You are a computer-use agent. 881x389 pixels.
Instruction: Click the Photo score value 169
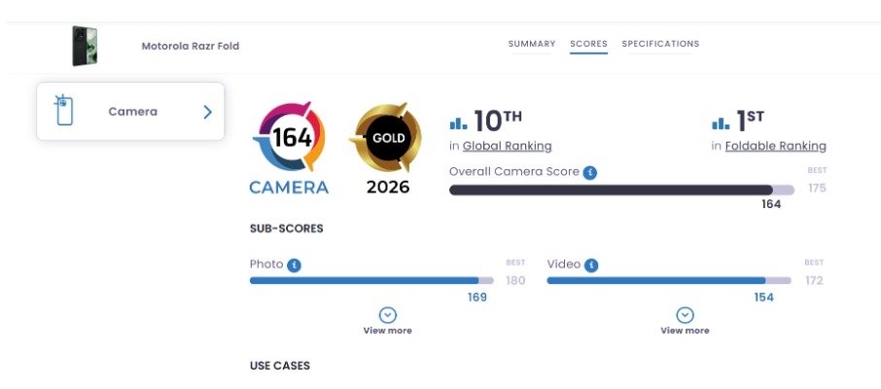(x=477, y=298)
